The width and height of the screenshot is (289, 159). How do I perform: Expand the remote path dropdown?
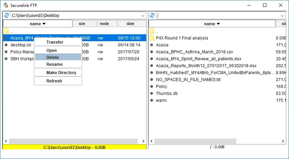283,16
